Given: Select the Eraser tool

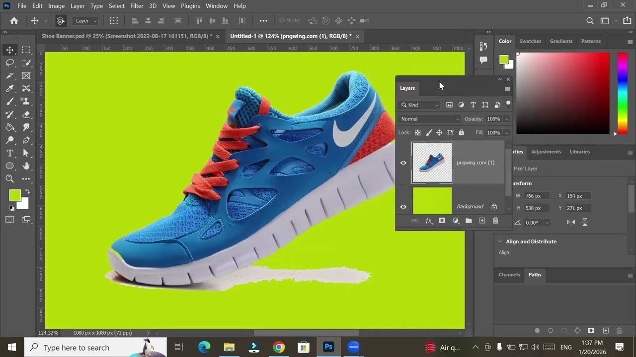Looking at the screenshot, I should coord(26,114).
